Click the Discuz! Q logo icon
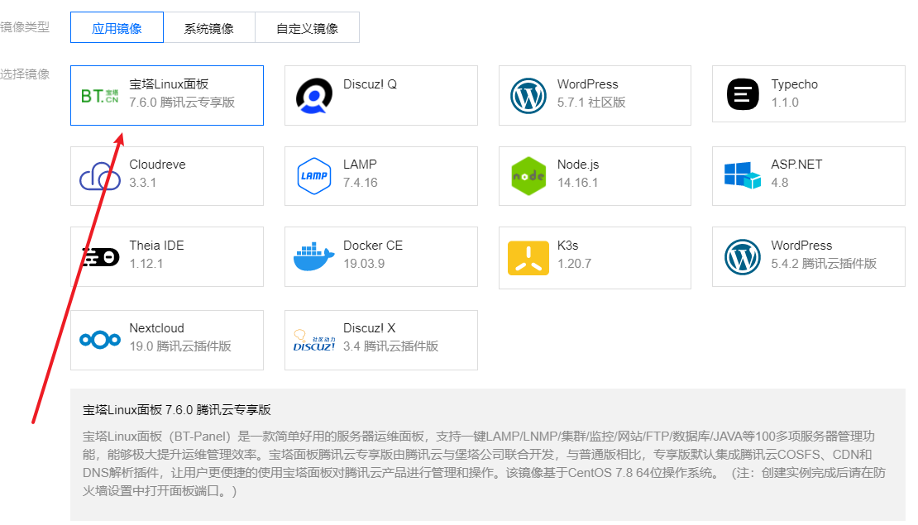Image resolution: width=918 pixels, height=525 pixels. 313,95
